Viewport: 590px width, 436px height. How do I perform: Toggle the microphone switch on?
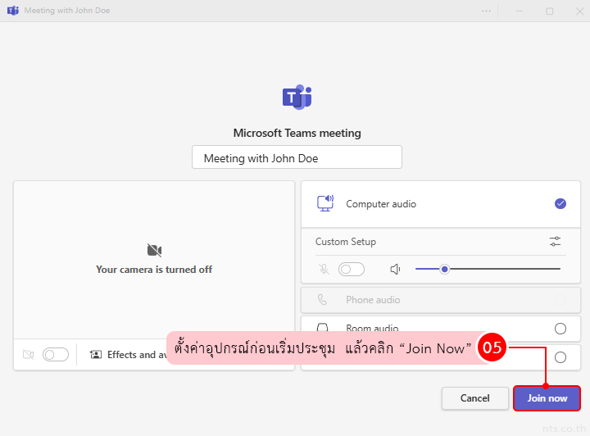[351, 269]
